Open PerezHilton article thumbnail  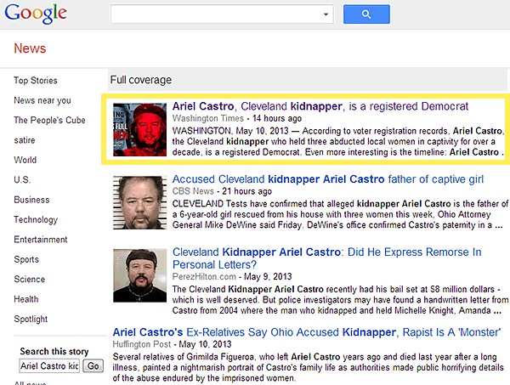(140, 275)
